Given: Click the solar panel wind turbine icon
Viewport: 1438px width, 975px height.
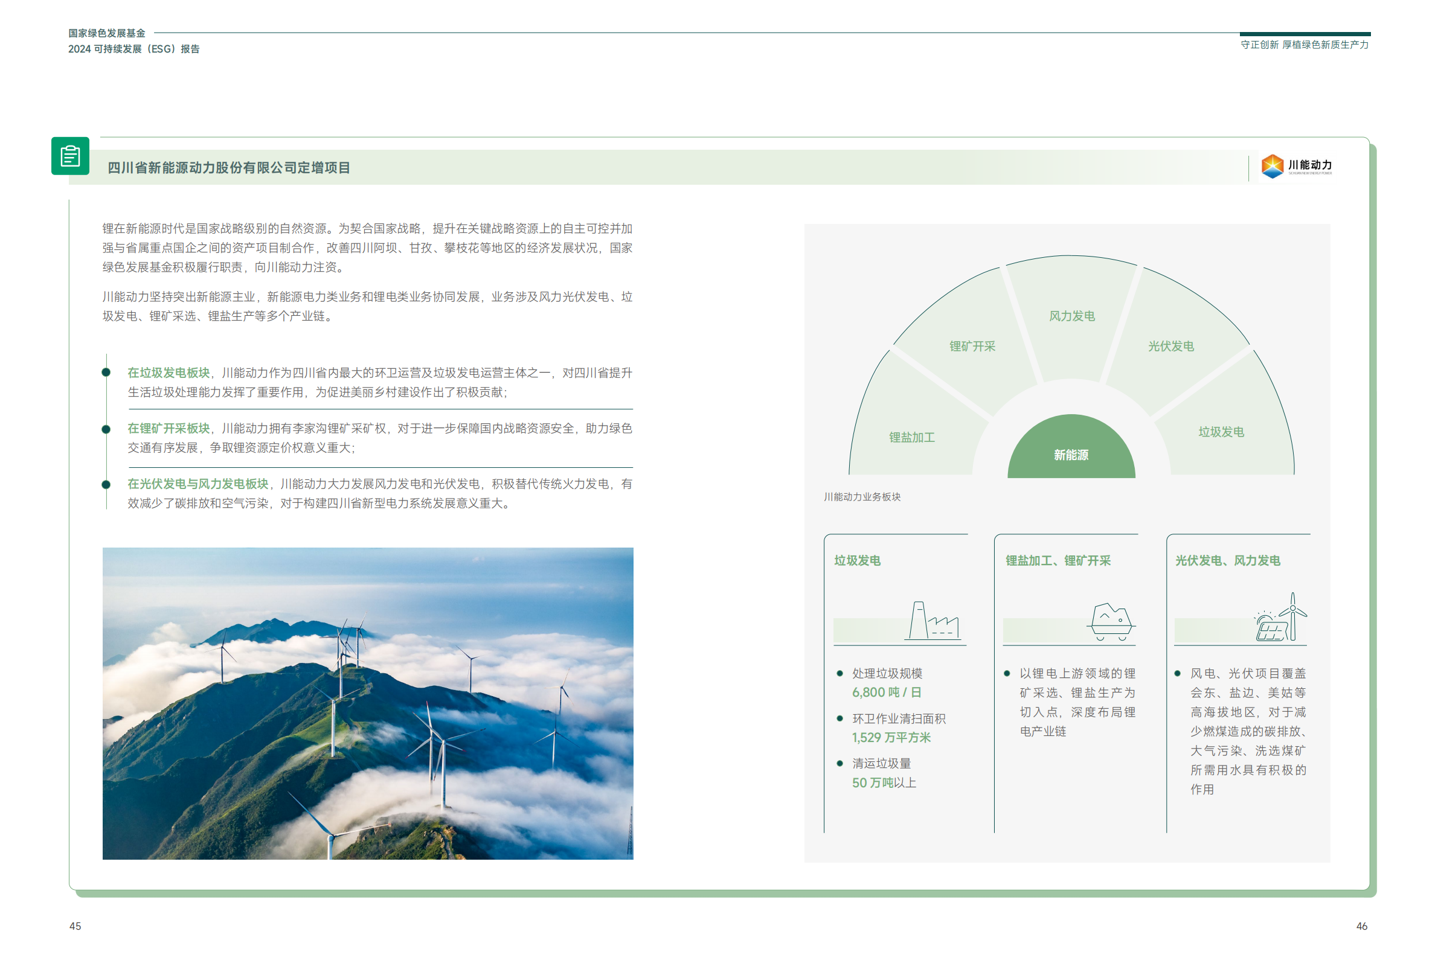Looking at the screenshot, I should coord(1280,619).
